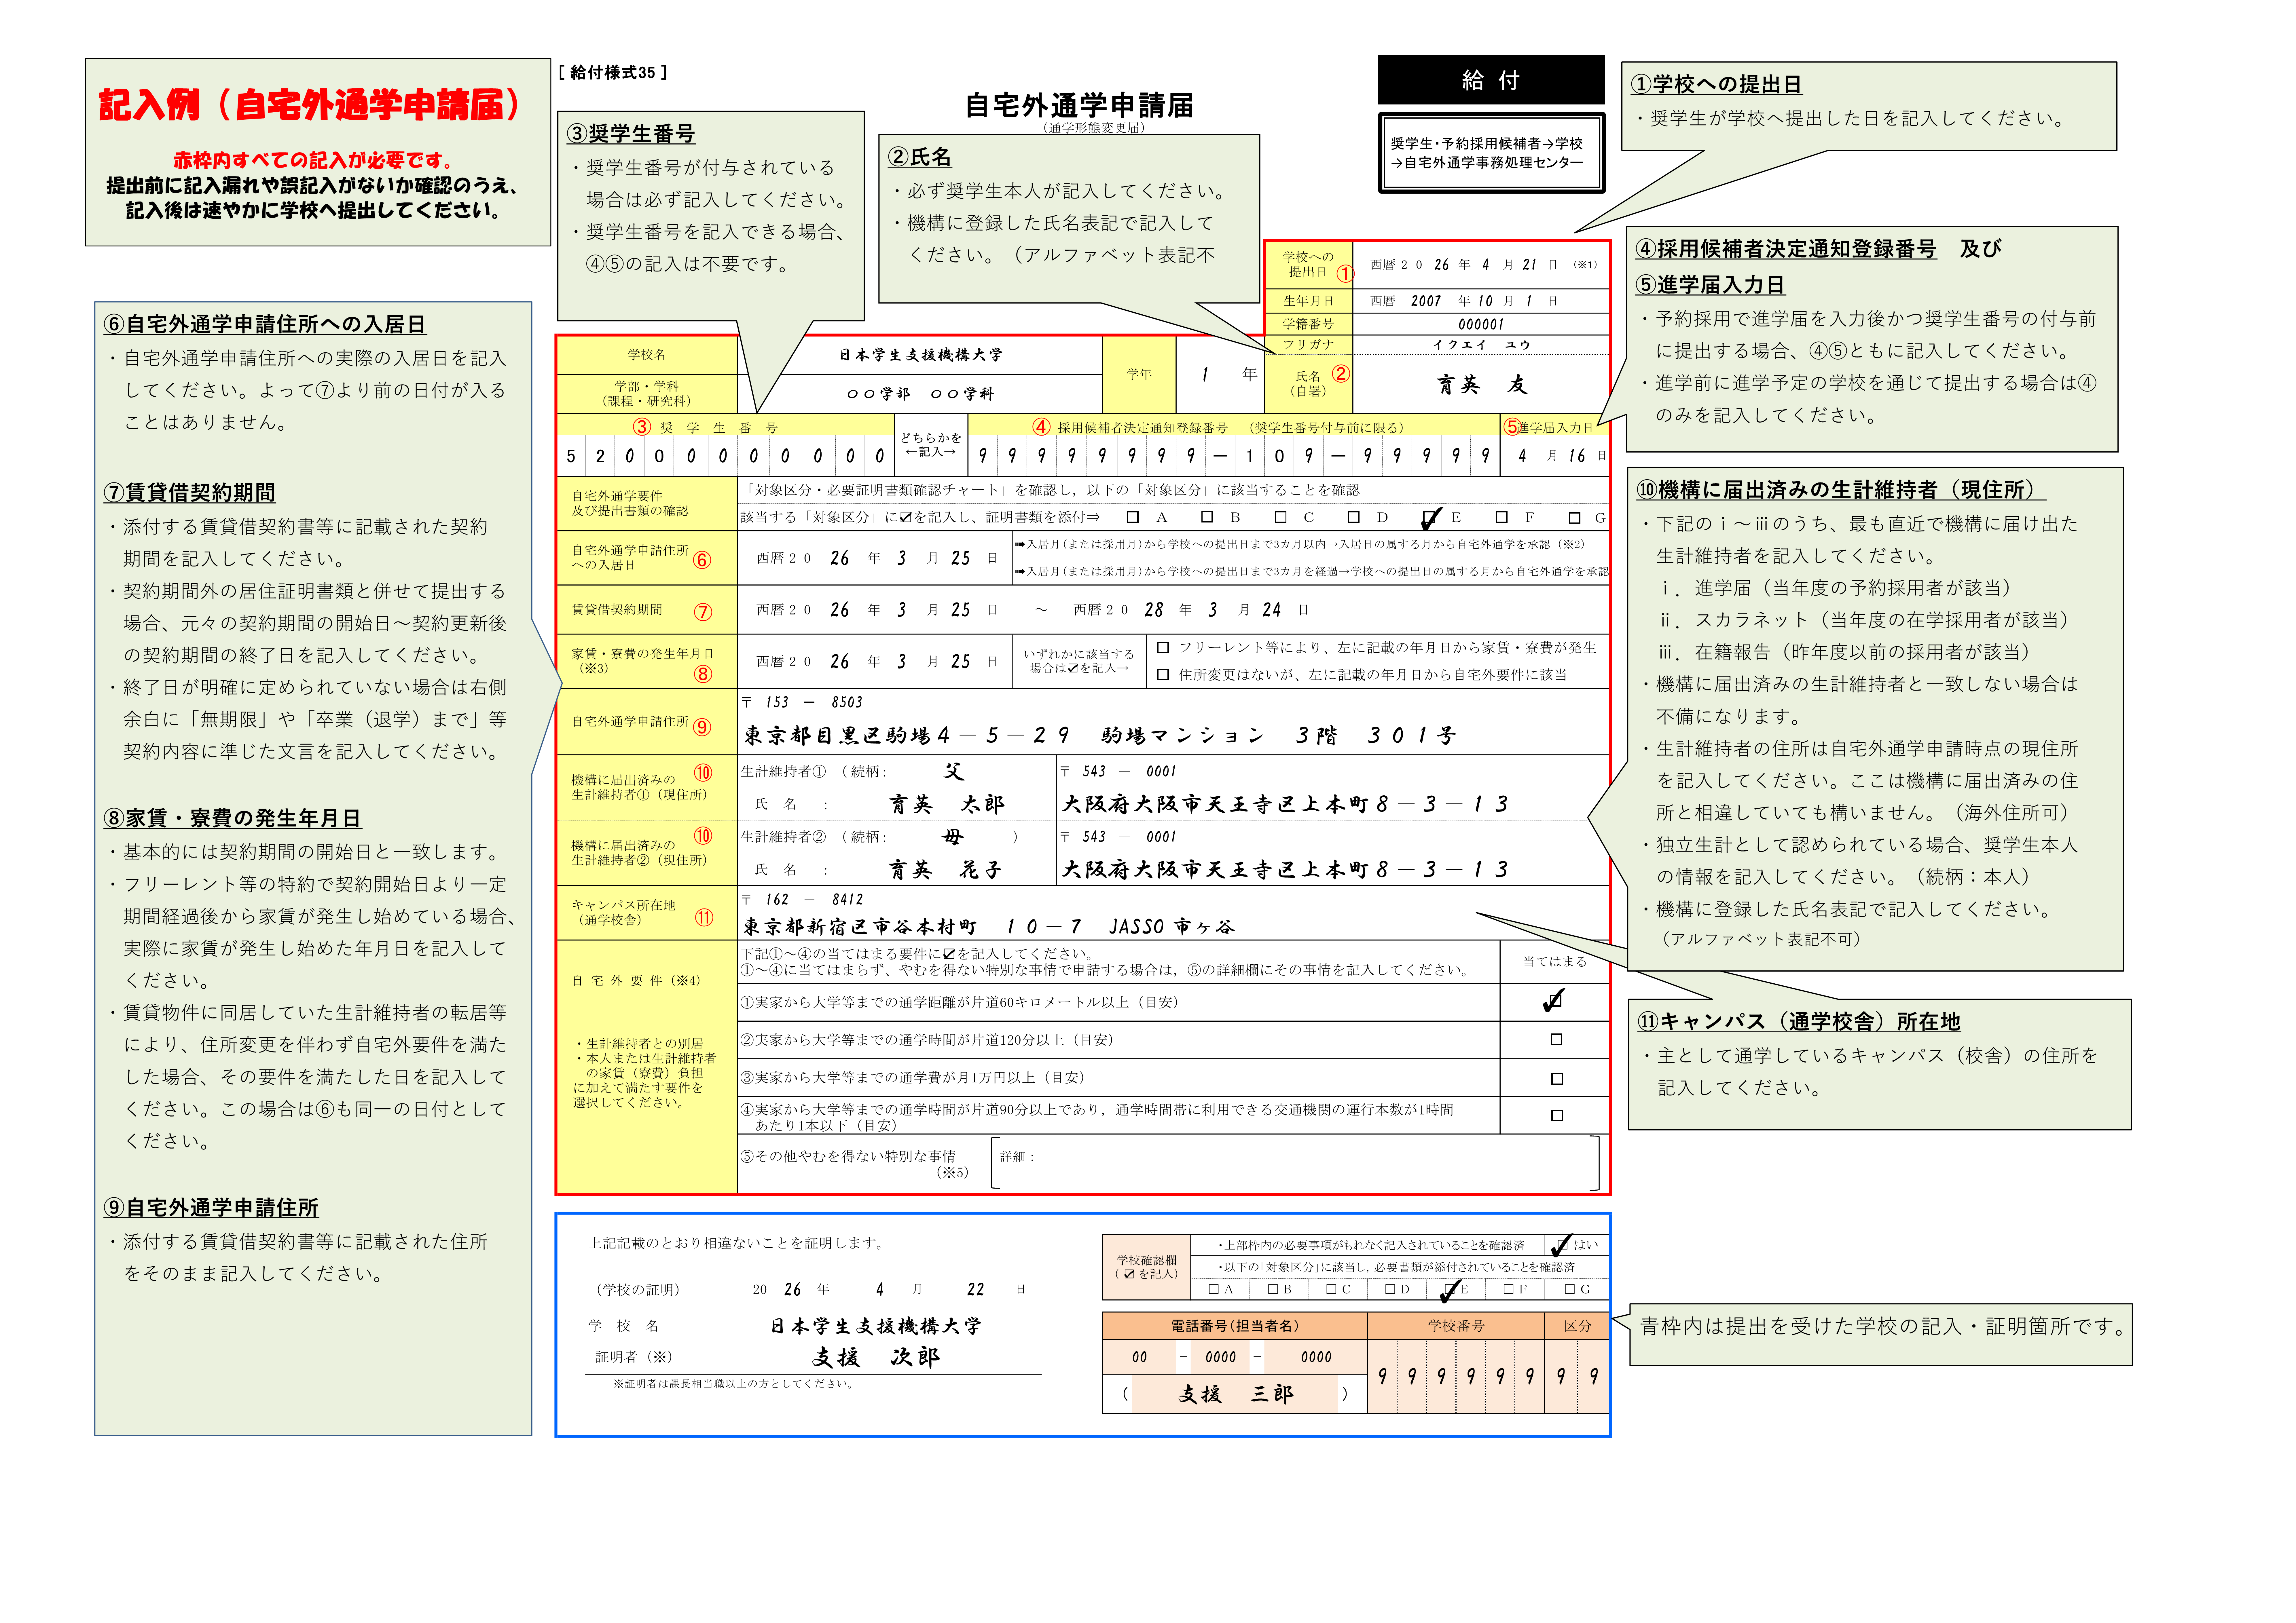Image resolution: width=2296 pixels, height=1623 pixels.
Task: Click the heading ③奨学生番号 in callout
Action: 631,134
